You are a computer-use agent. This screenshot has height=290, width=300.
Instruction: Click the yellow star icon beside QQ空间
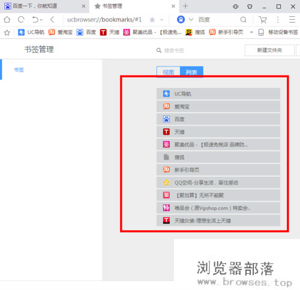point(166,183)
